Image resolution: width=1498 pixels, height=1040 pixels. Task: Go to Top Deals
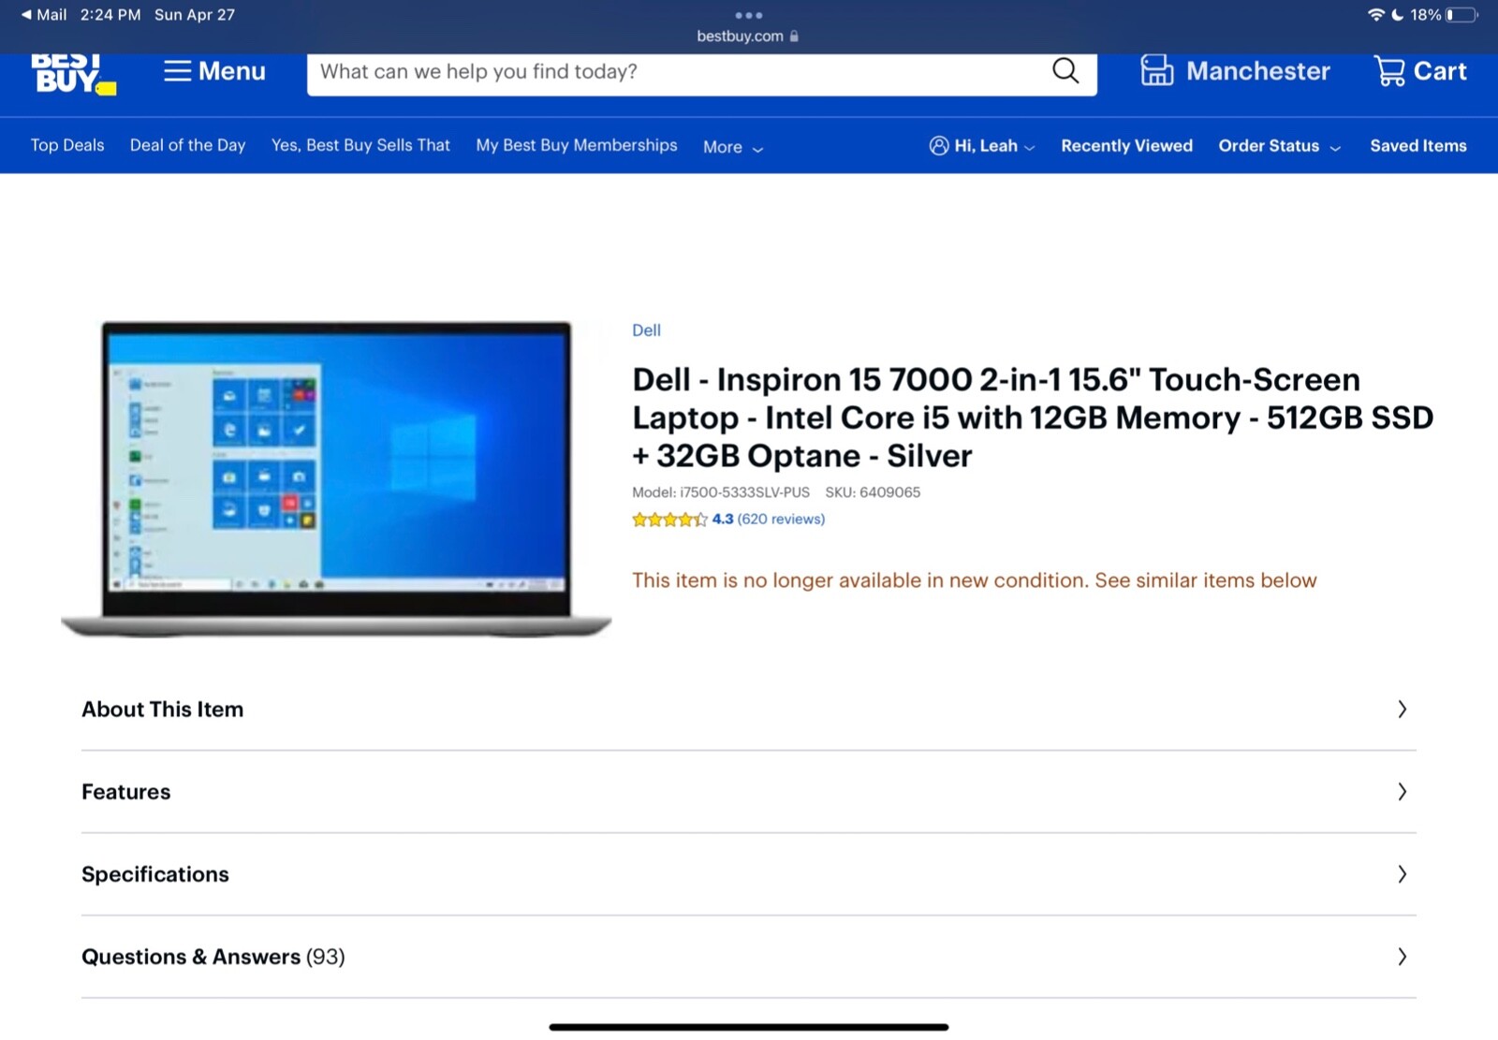[67, 145]
